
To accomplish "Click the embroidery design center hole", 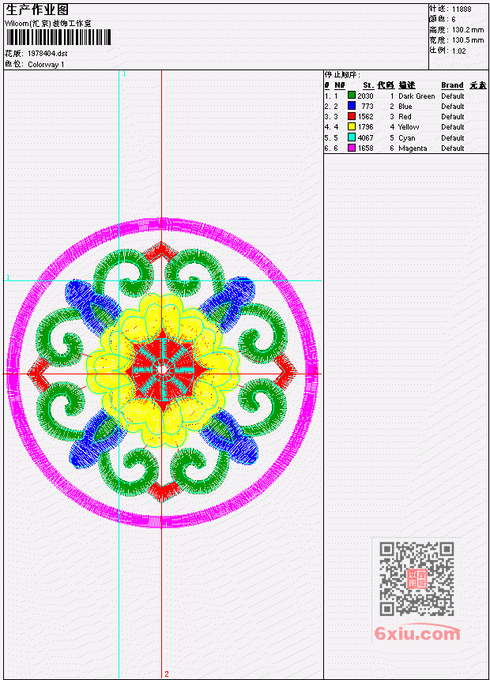I will (161, 370).
